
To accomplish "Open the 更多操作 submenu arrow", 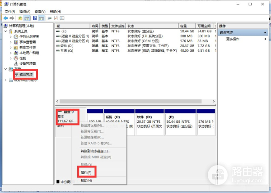I will point(265,39).
